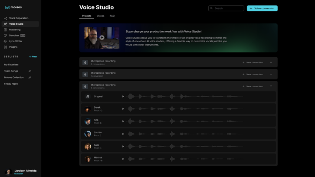The width and height of the screenshot is (315, 177).
Task: Switch to Projects tab
Action: pyautogui.click(x=87, y=16)
